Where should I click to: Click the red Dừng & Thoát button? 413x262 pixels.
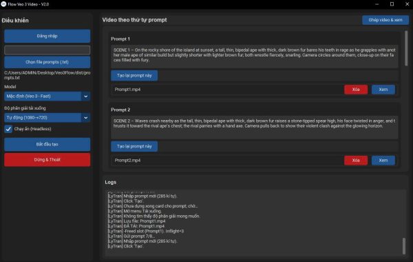point(47,160)
